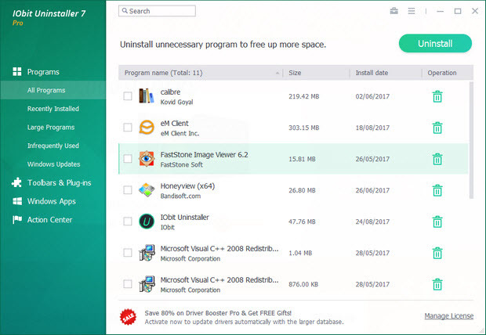Click the Bandisoft.com publisher text

coord(180,196)
